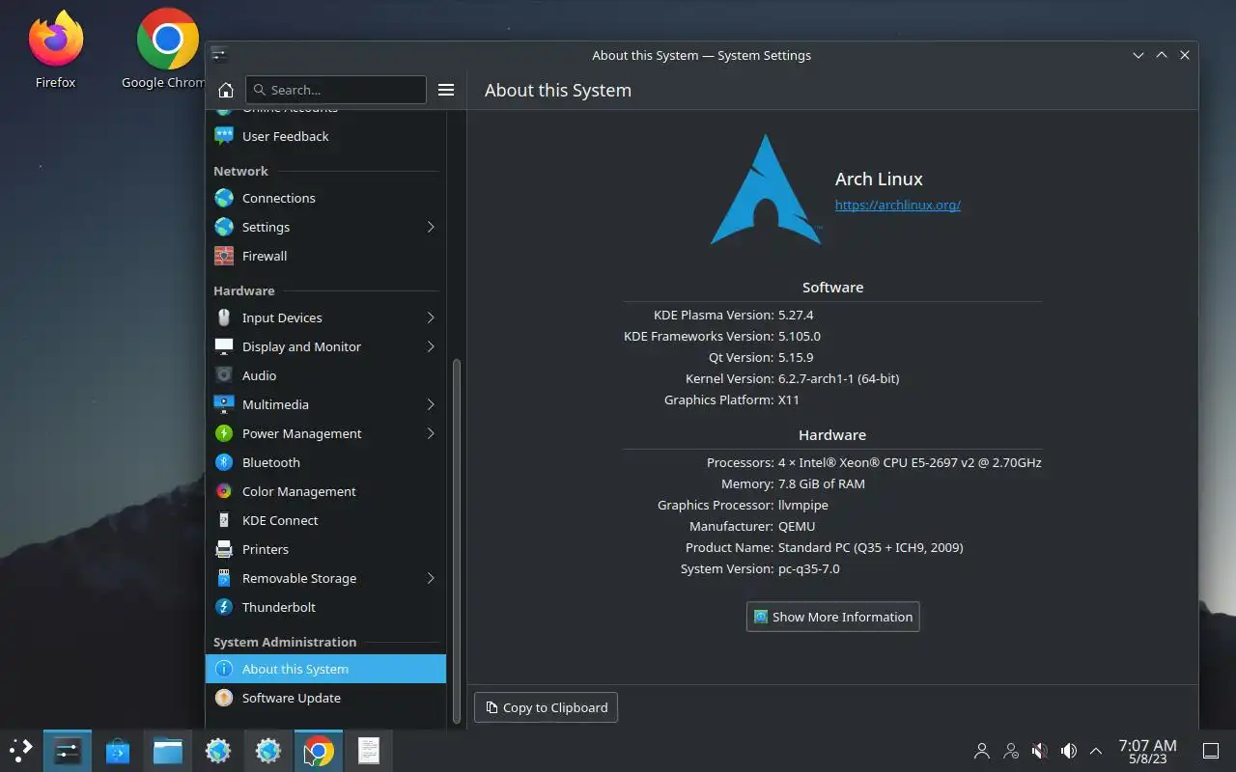Click the sidebar vertical scrollbar
1236x772 pixels.
pyautogui.click(x=457, y=540)
